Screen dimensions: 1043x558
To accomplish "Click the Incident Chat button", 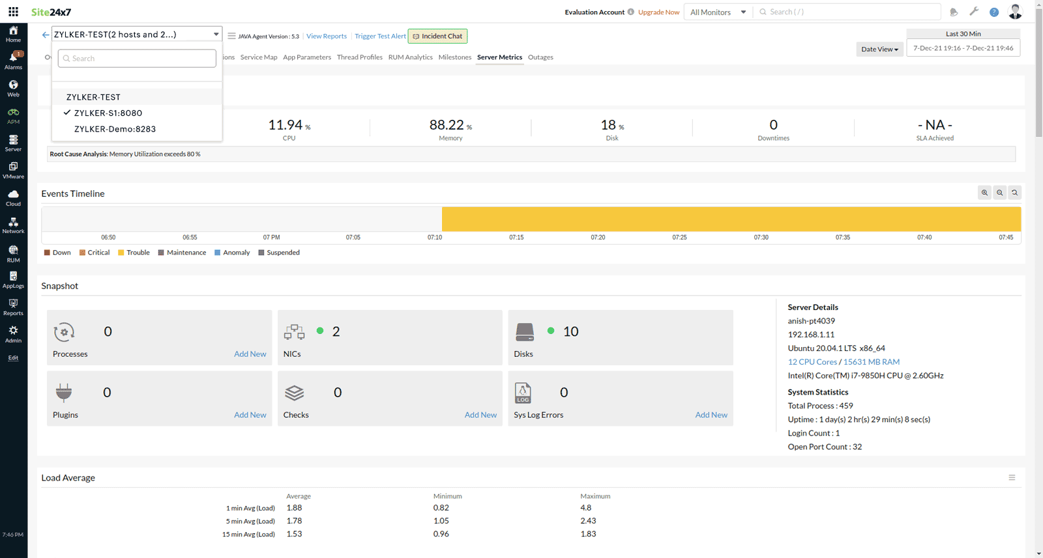I will (437, 36).
